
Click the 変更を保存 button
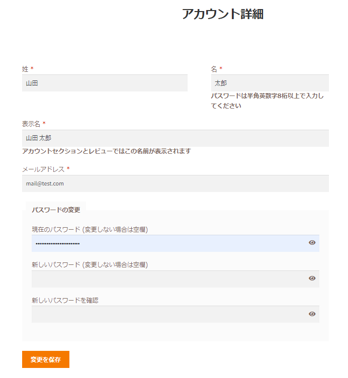46,359
